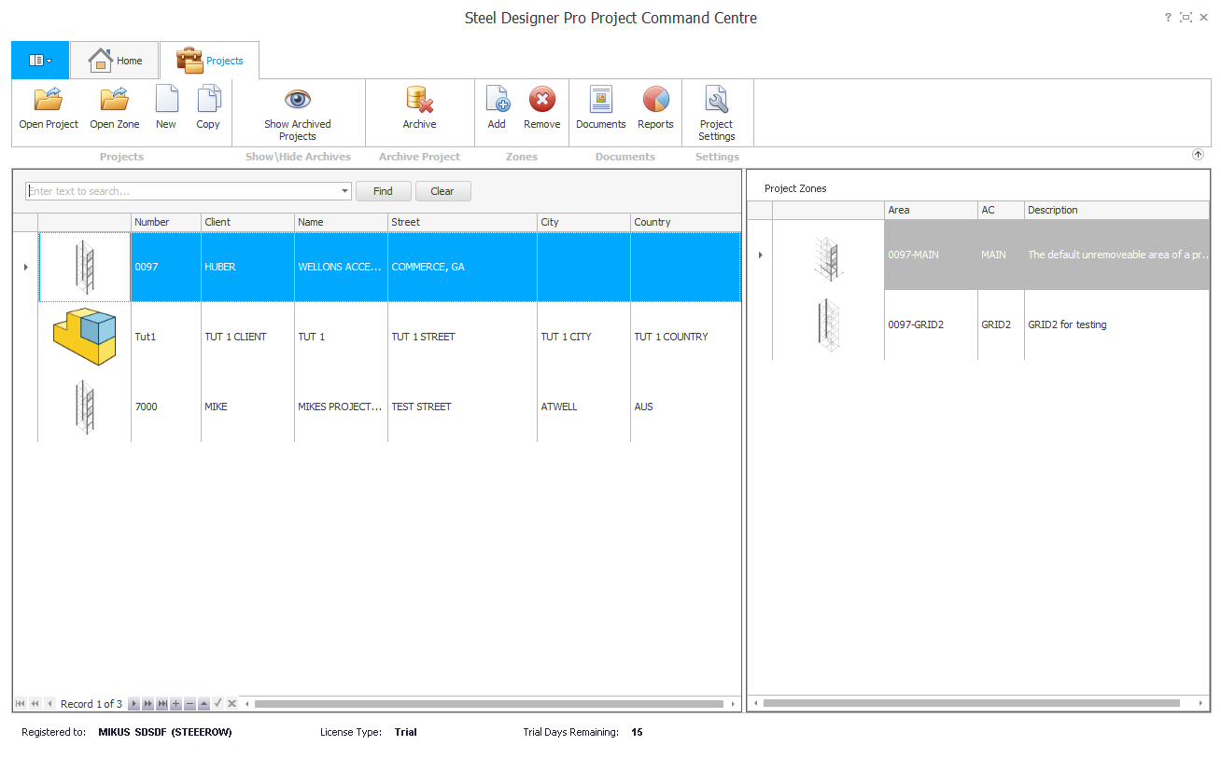Add a new zone
Screen dimensions: 1221x759
497,100
